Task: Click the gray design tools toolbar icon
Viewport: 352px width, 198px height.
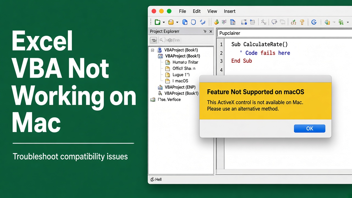Action: [263, 22]
